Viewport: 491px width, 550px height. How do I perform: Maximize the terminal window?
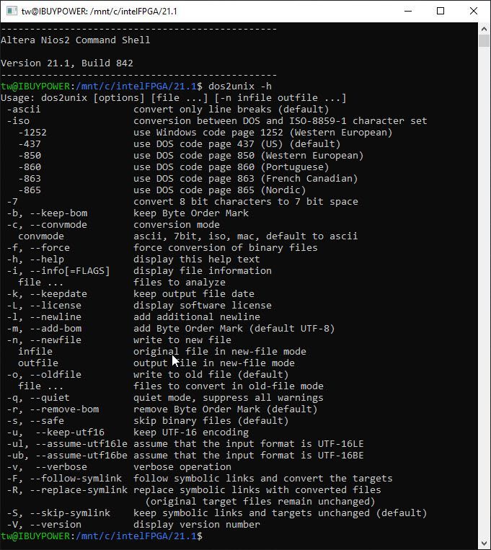[441, 11]
